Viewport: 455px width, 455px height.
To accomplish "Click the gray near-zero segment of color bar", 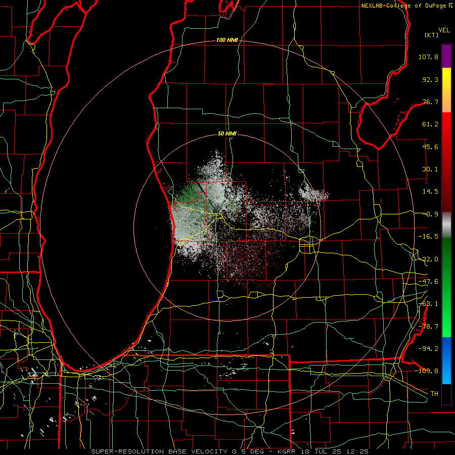I will 446,224.
